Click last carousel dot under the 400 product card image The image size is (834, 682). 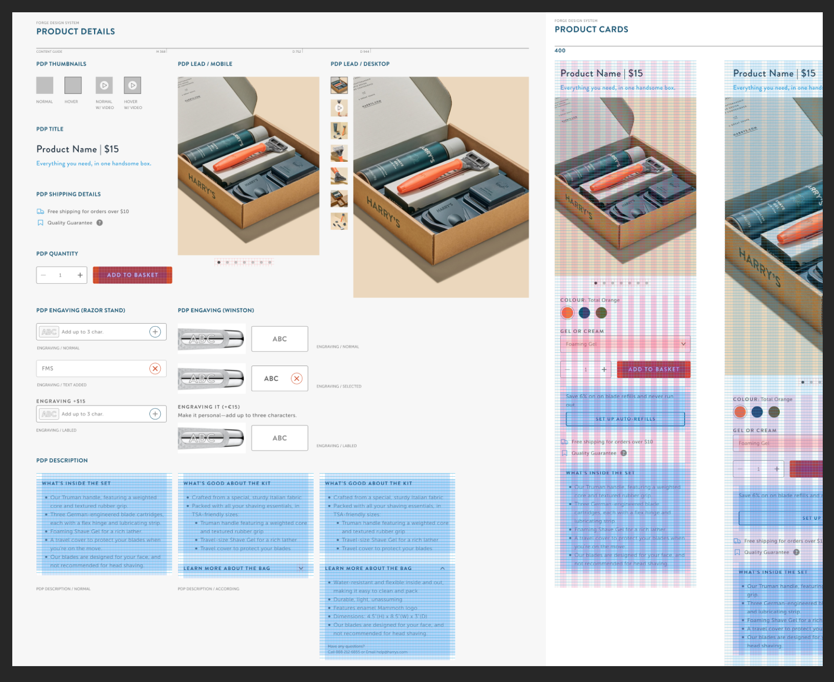tap(647, 283)
